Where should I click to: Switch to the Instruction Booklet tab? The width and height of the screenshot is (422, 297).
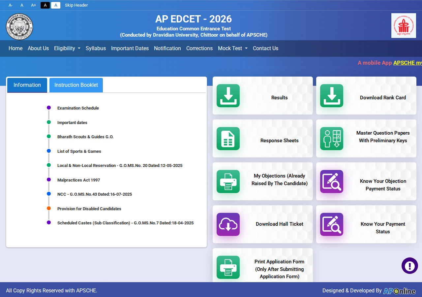[x=76, y=85]
